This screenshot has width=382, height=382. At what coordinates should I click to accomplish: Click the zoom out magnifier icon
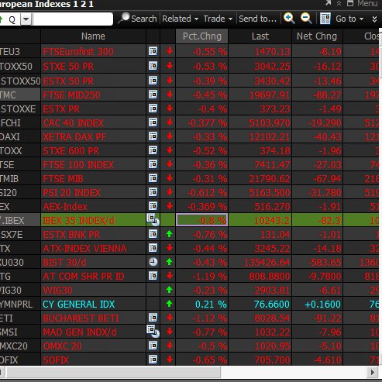[x=306, y=19]
